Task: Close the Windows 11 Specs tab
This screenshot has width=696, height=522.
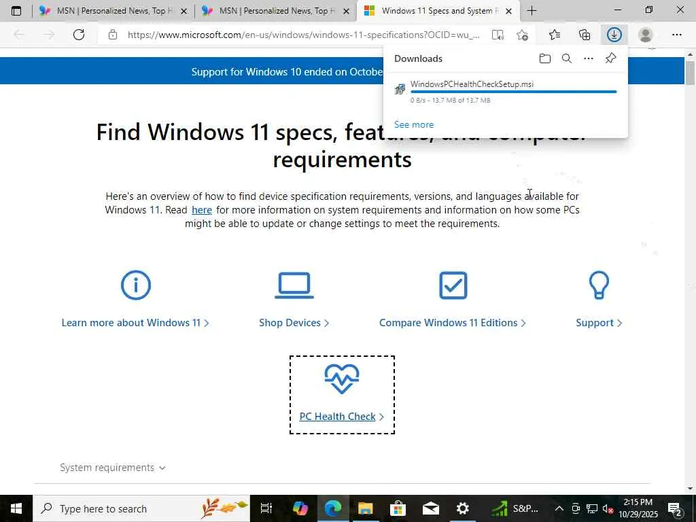Action: click(508, 11)
